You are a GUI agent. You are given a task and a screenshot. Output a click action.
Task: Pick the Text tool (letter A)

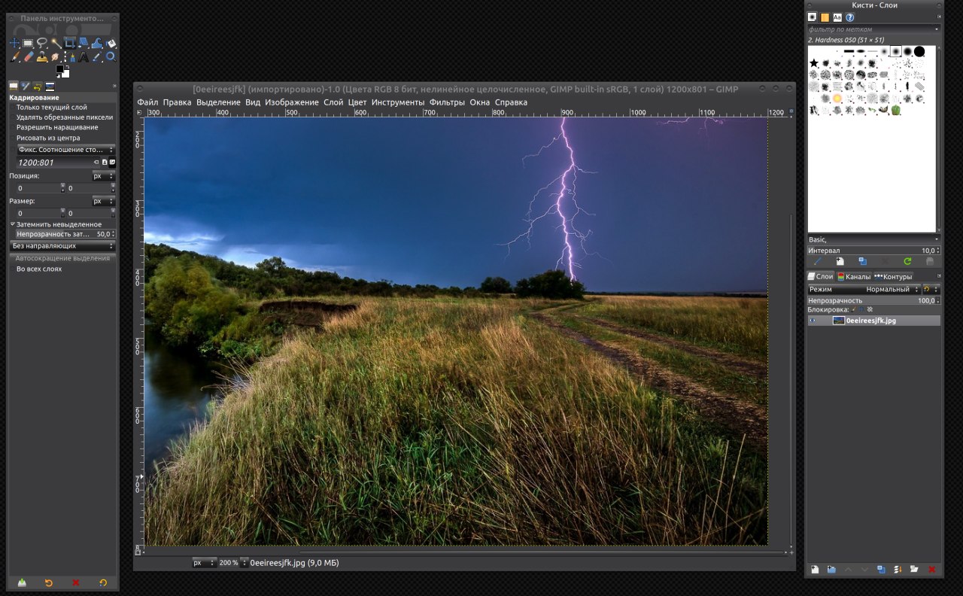point(84,56)
